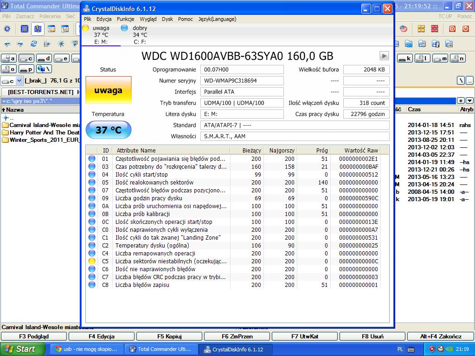Click the Wartość Raw column header

click(355, 151)
